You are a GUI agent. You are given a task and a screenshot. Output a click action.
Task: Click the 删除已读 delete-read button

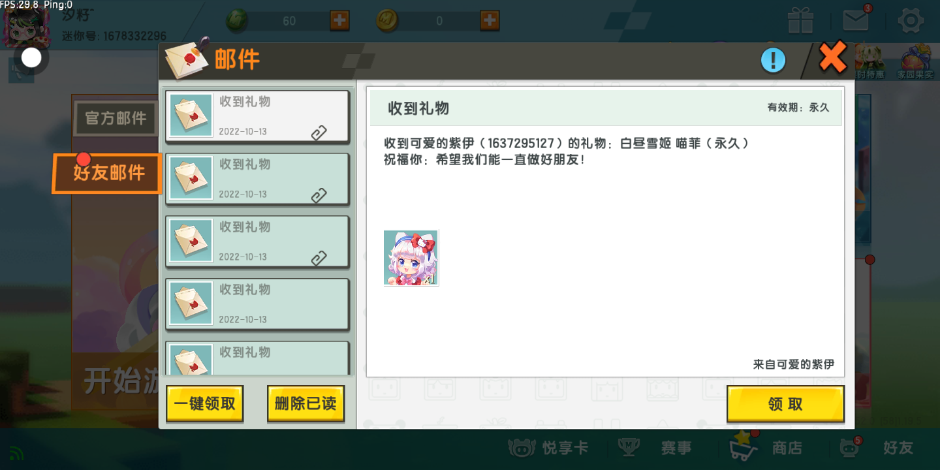pyautogui.click(x=305, y=403)
